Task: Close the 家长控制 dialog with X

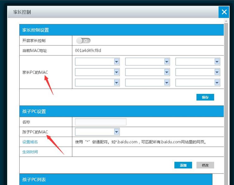Action: [x=224, y=12]
